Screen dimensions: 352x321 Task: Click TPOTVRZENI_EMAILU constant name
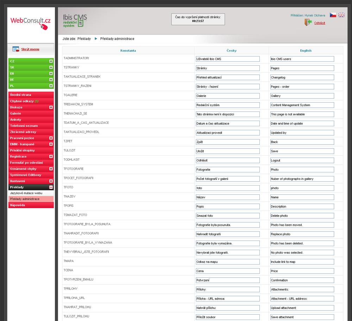click(78, 279)
